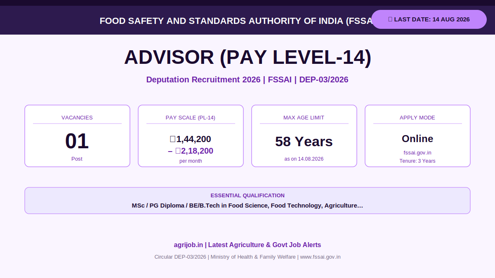Click the VACANCIES card label

tap(77, 117)
